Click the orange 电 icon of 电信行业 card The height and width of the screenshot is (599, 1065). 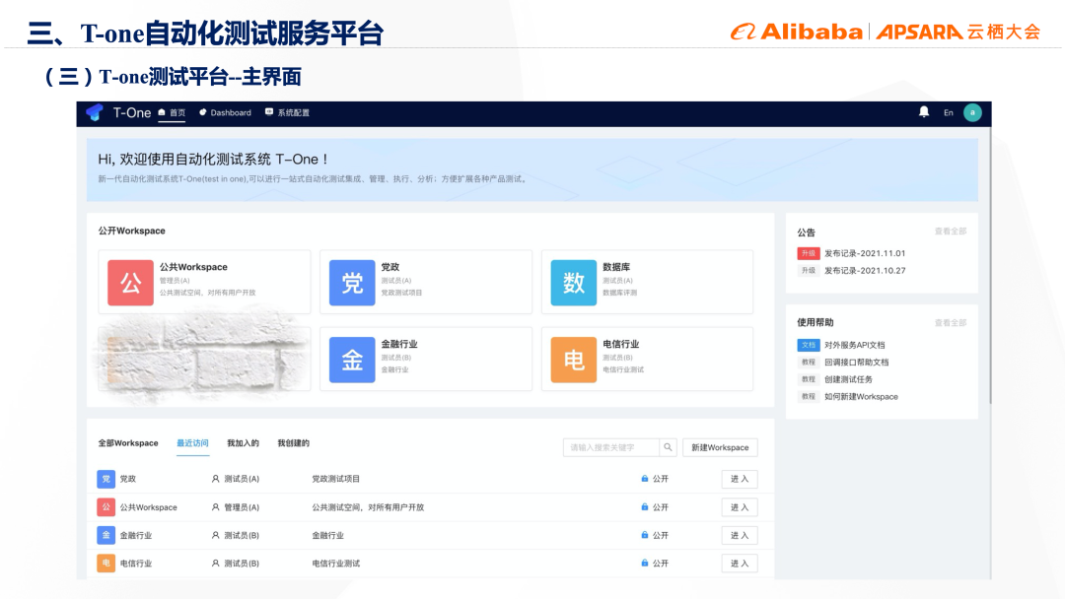(573, 360)
